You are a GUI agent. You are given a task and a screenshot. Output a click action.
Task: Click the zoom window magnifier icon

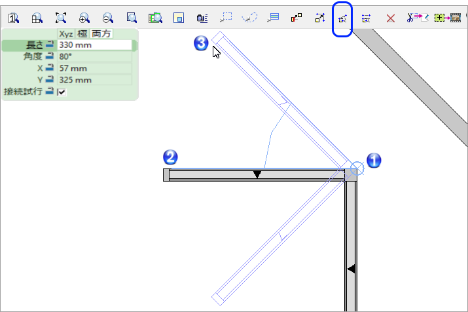132,18
